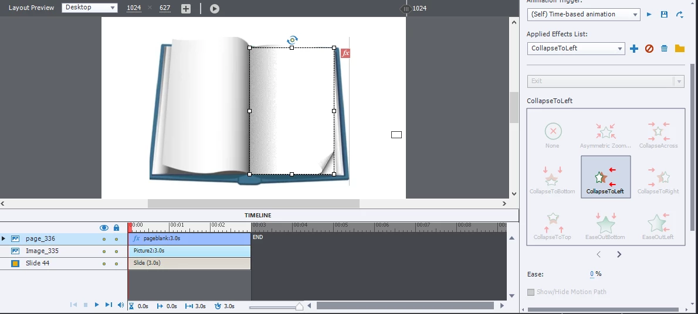
Task: Open the Animation Trigger dropdown
Action: [584, 14]
